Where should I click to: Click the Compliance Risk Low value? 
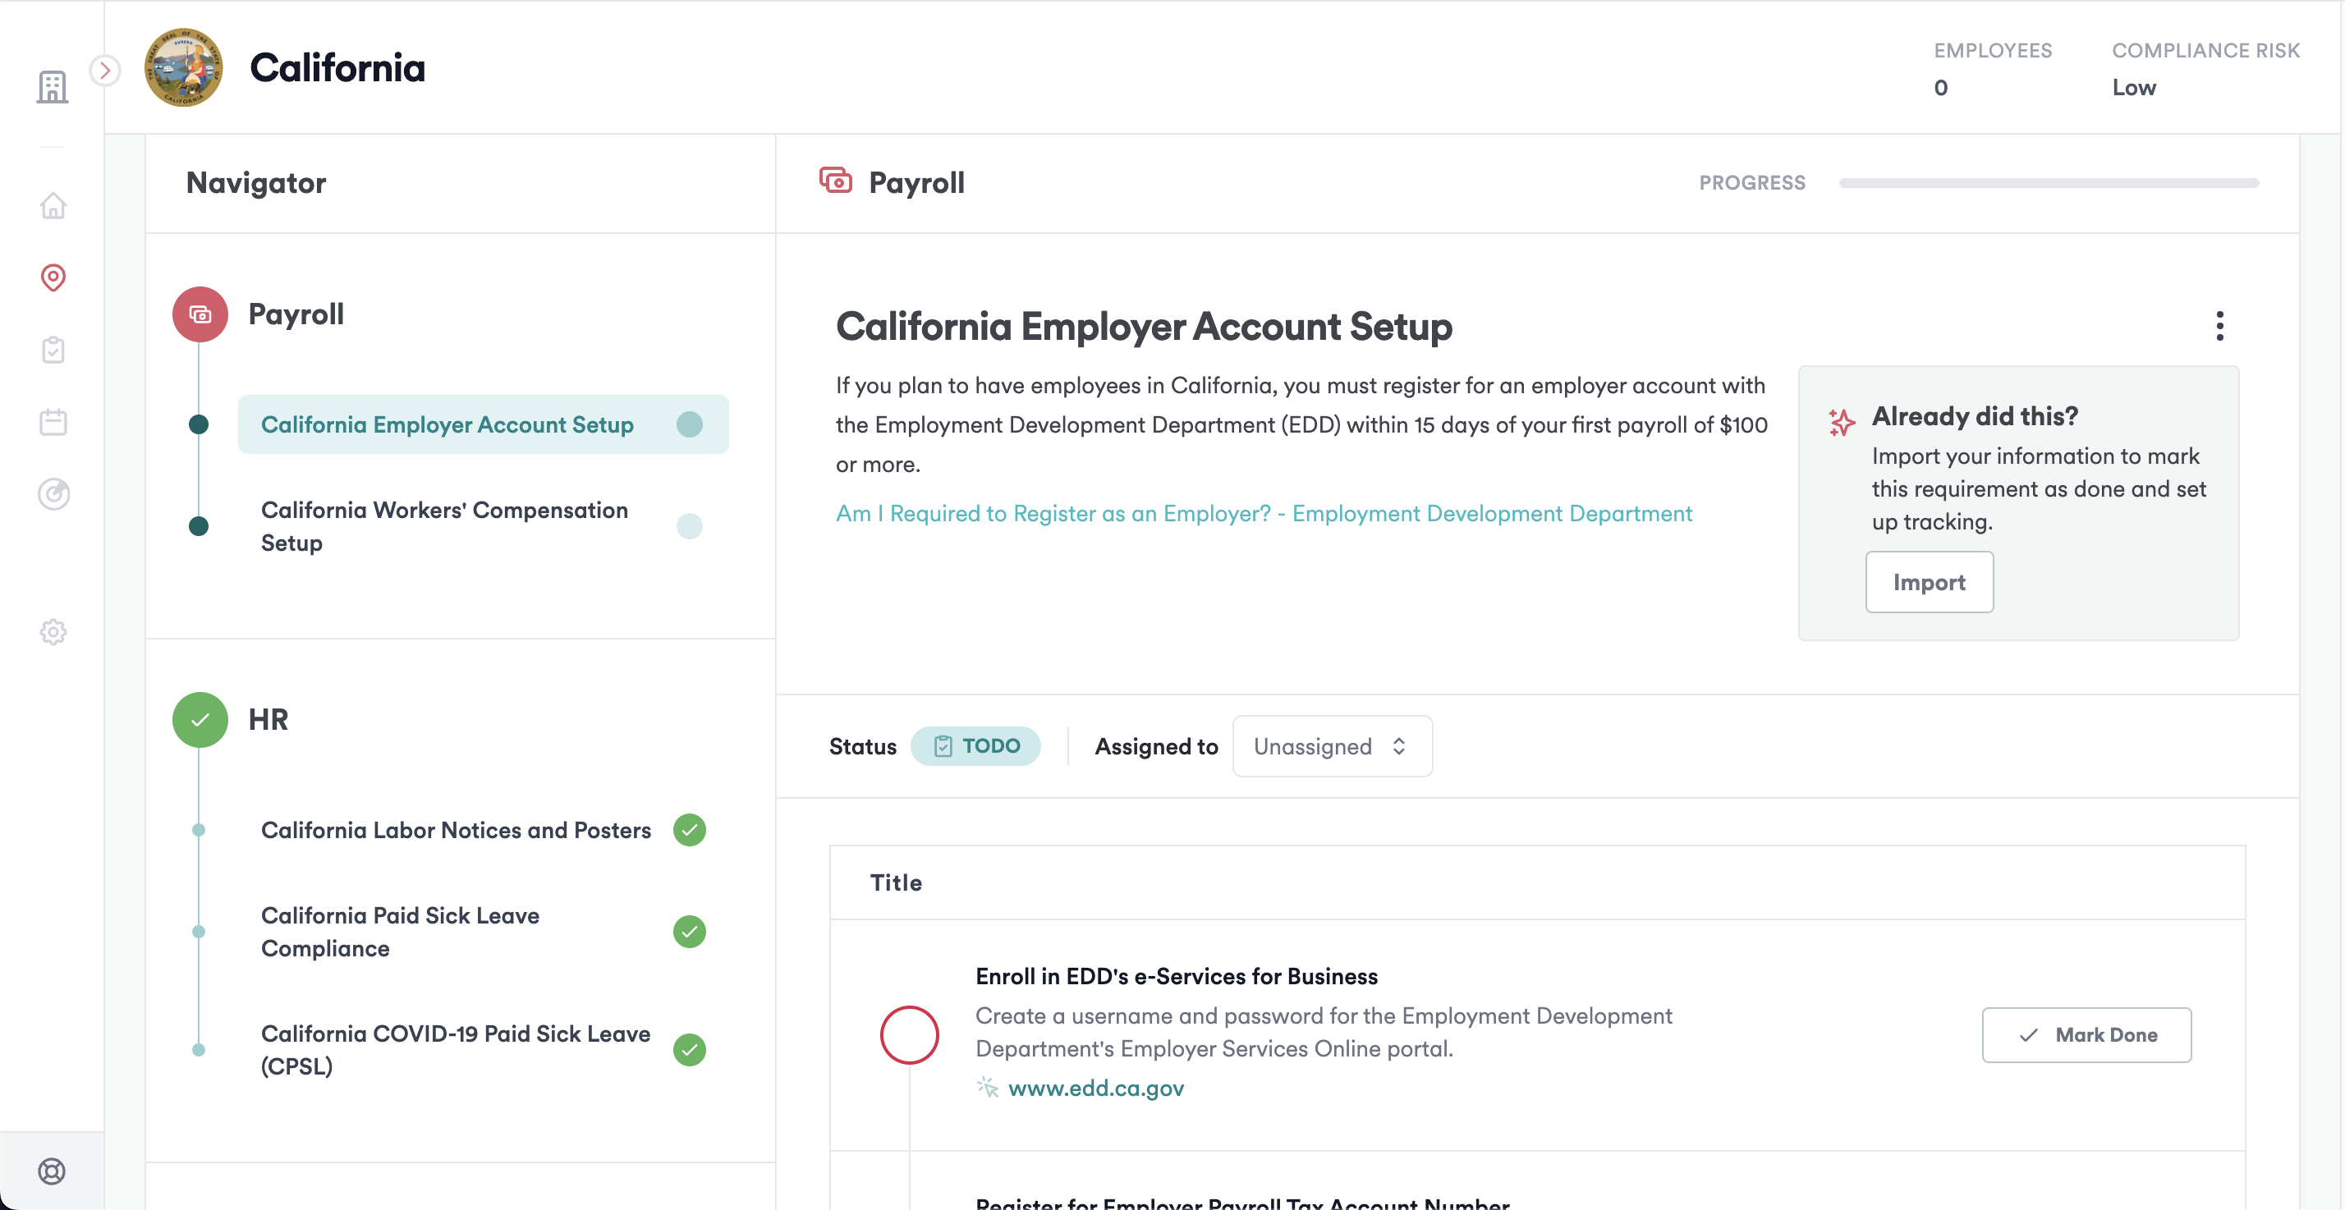coord(2134,87)
